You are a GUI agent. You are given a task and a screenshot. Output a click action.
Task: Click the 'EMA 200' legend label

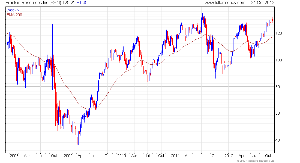14,15
